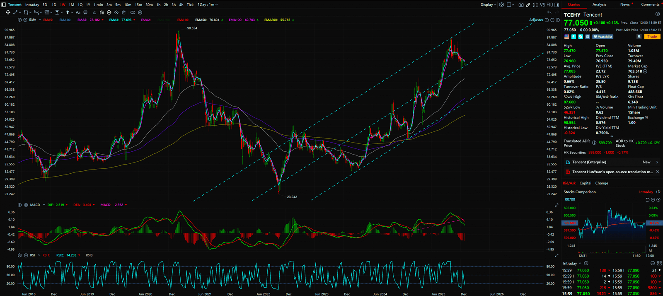Expand the 1Day : 1m interval dropdown
663x296 pixels.
(x=208, y=5)
